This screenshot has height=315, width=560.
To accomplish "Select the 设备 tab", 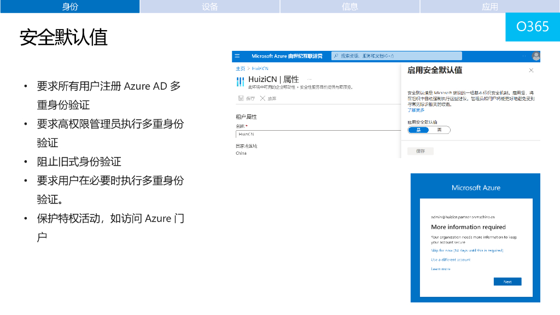I will (x=210, y=7).
